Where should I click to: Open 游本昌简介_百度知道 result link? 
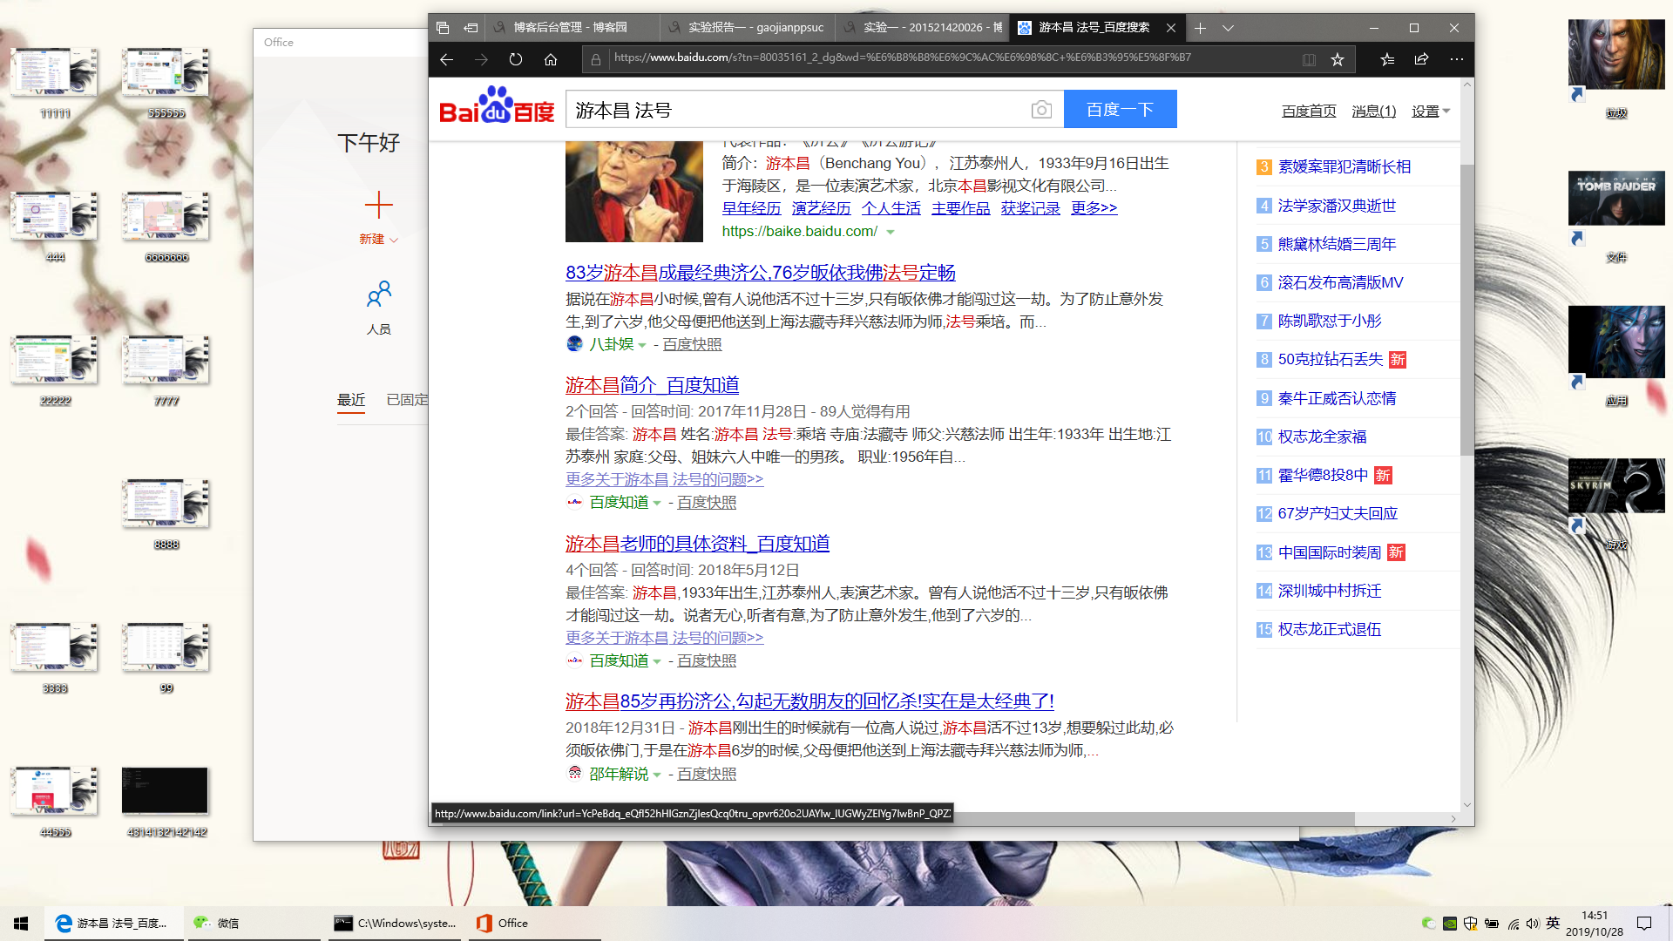[x=652, y=385]
